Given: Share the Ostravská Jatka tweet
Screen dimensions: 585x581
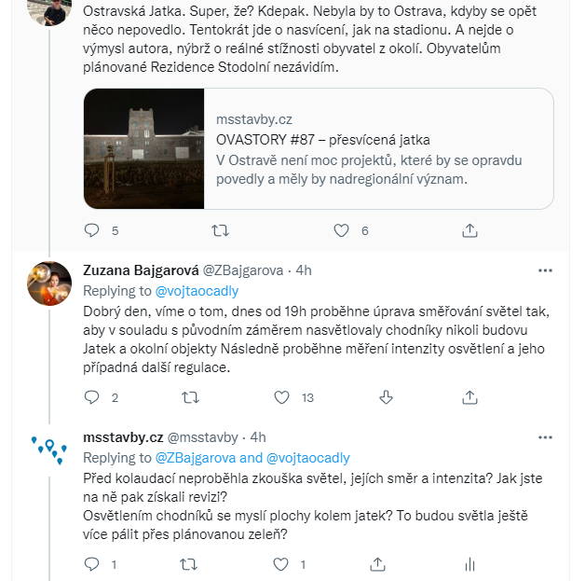Looking at the screenshot, I should click(x=469, y=230).
